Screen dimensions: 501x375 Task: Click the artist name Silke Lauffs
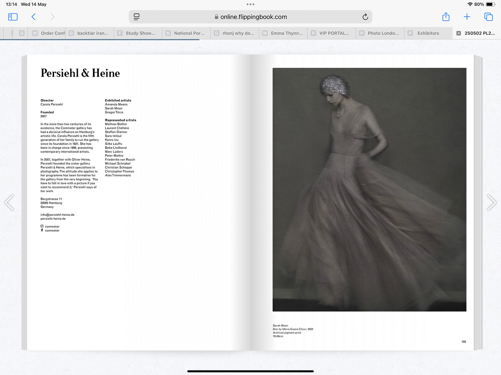coord(114,144)
